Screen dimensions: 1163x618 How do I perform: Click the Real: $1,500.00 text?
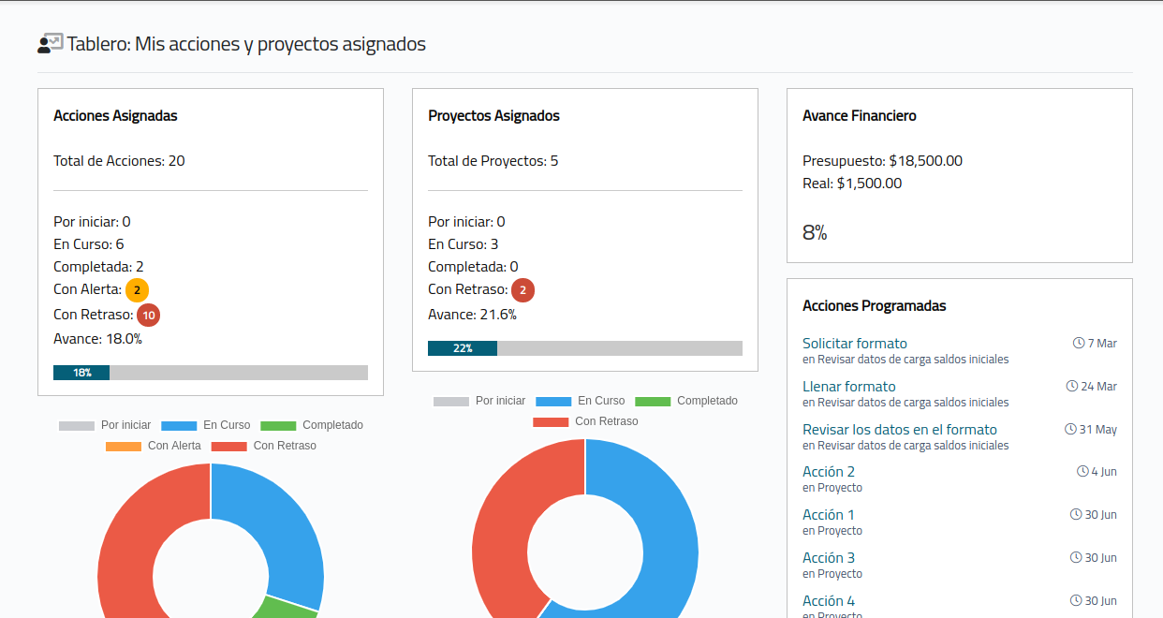point(852,184)
